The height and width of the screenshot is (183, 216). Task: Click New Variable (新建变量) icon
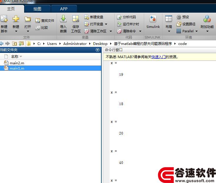pyautogui.click(x=87, y=17)
